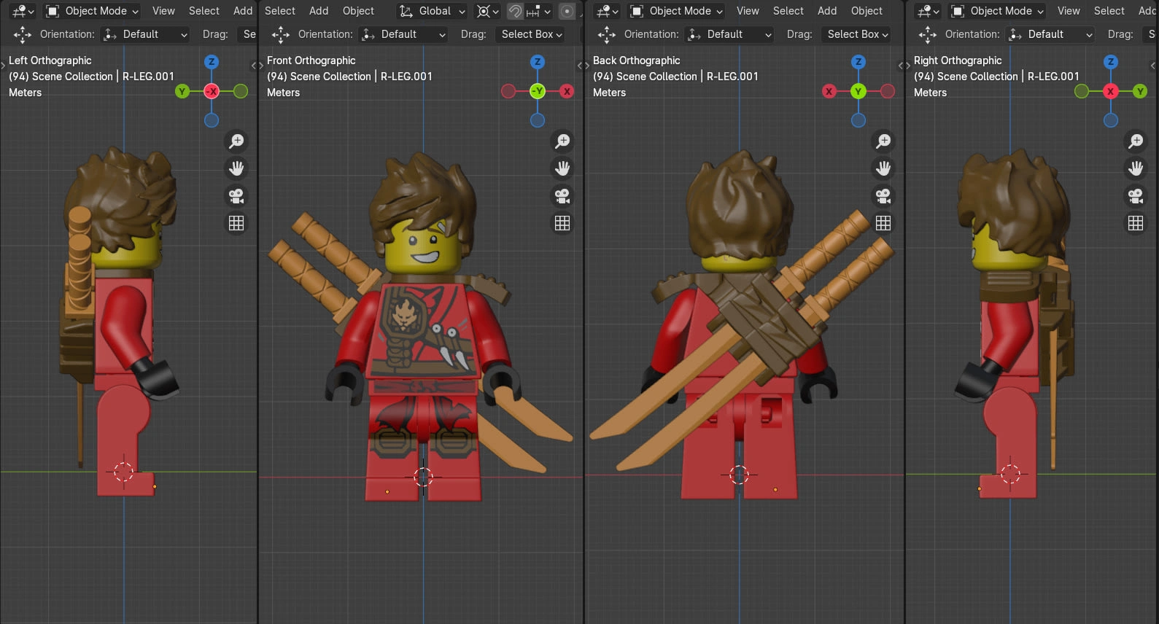
Task: Open Select menu in Right Orthographic viewport header
Action: (x=1109, y=11)
